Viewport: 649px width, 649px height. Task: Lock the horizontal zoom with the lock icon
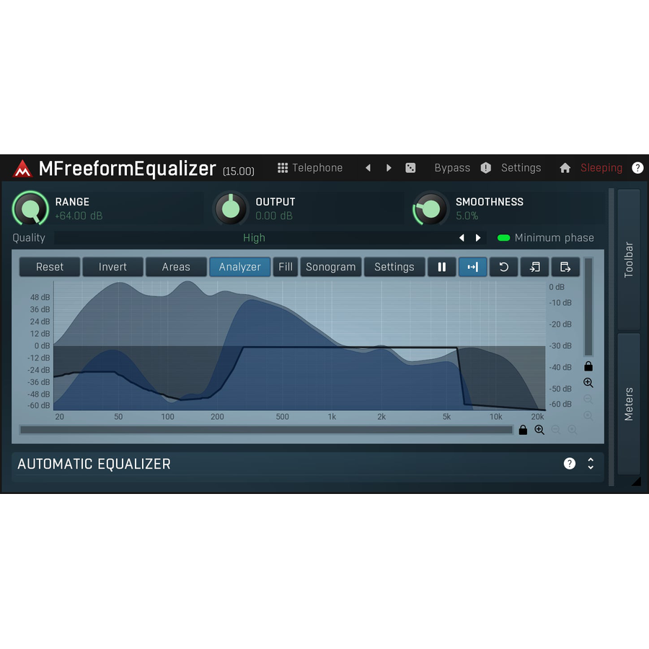(x=524, y=430)
